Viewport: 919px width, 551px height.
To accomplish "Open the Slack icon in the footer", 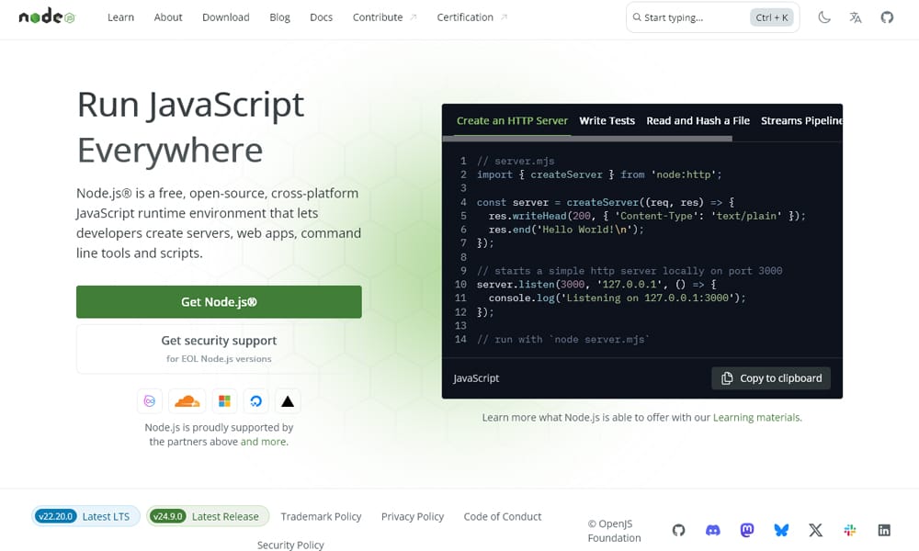I will pyautogui.click(x=849, y=530).
